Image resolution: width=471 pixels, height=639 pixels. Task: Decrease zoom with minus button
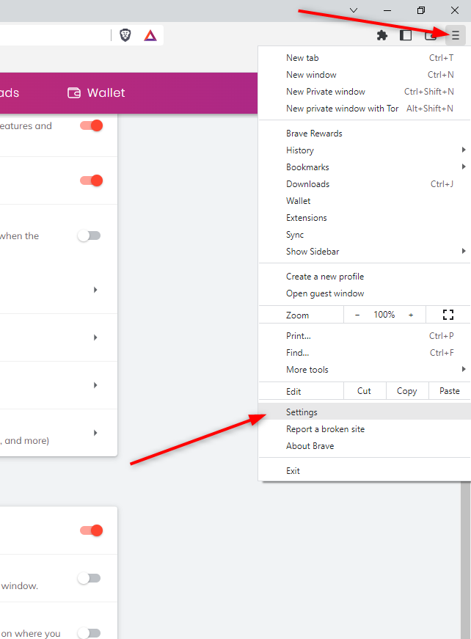pyautogui.click(x=357, y=315)
